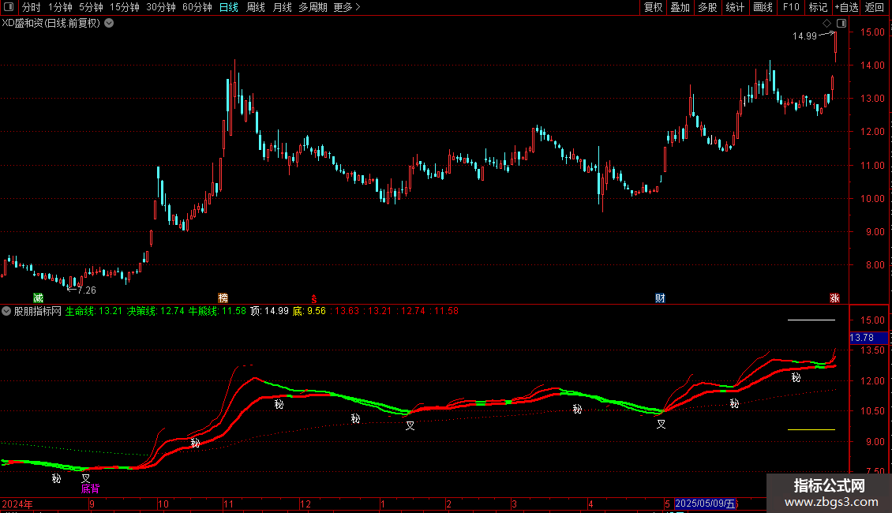Switch to the 月线 chart

click(282, 7)
